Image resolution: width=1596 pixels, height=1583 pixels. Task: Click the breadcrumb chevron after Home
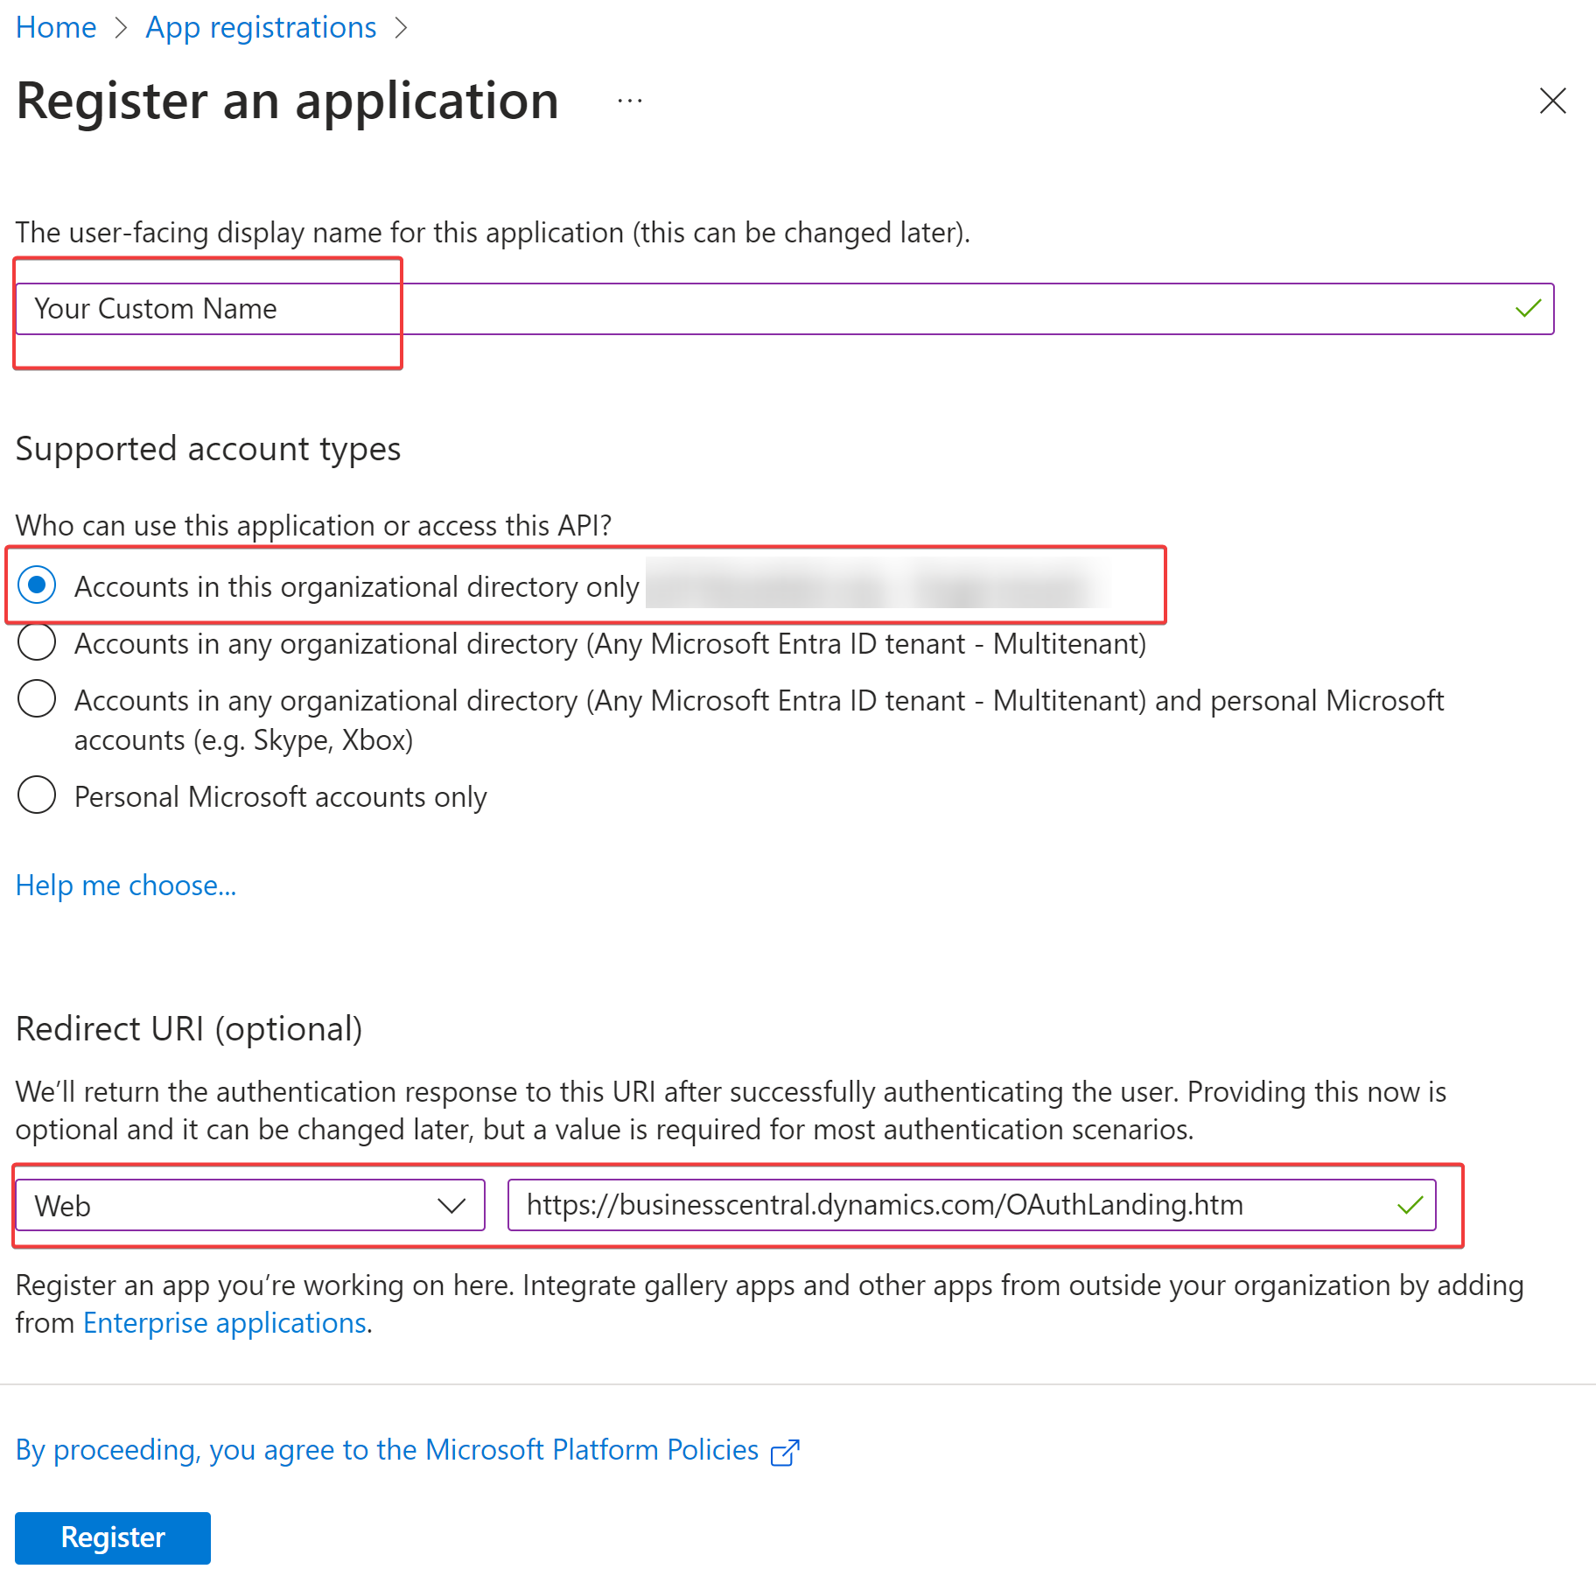tap(121, 28)
